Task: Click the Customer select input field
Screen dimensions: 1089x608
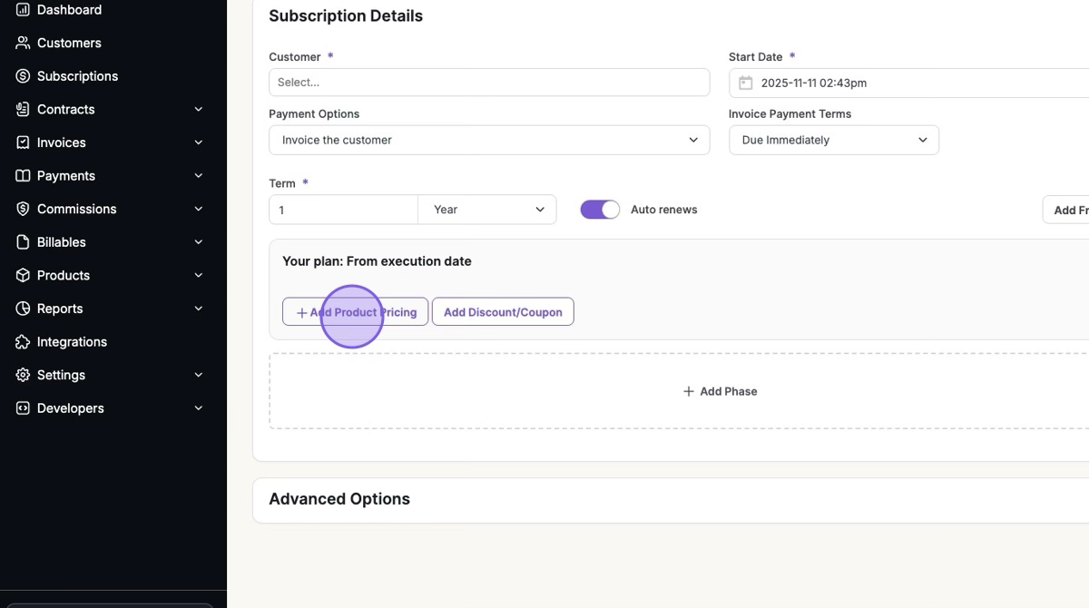Action: [x=489, y=83]
